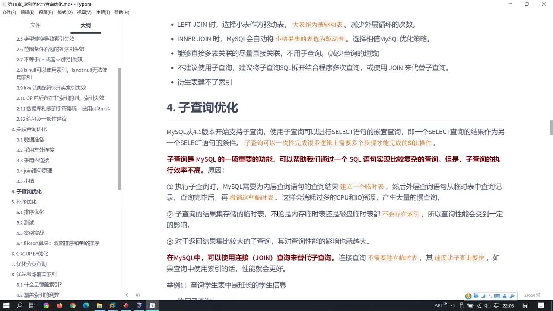
Task: Go to outline item 3. 关联查询优化
Action: click(29, 129)
